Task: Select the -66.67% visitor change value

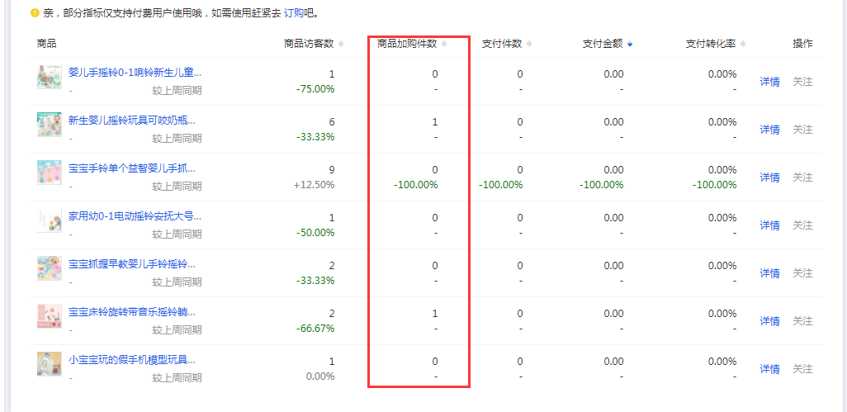Action: 315,329
